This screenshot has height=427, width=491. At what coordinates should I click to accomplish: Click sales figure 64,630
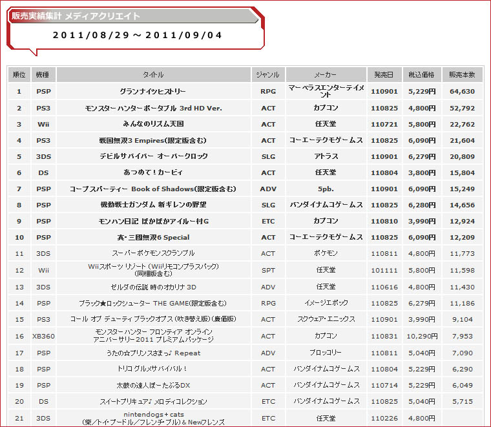(x=462, y=92)
